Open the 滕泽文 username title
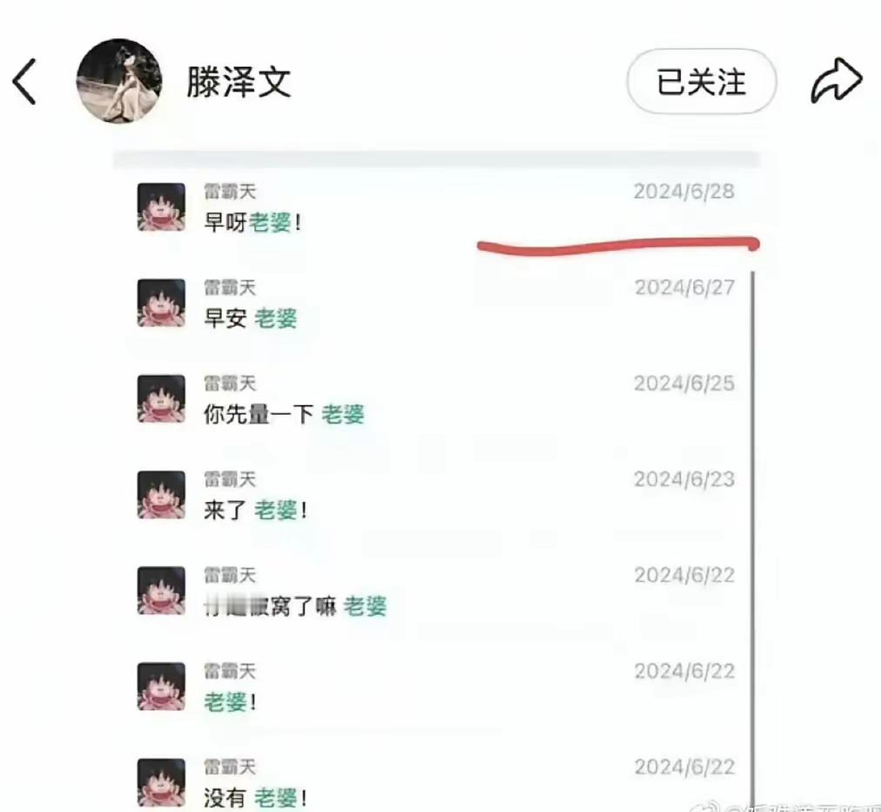The height and width of the screenshot is (812, 881). (239, 82)
